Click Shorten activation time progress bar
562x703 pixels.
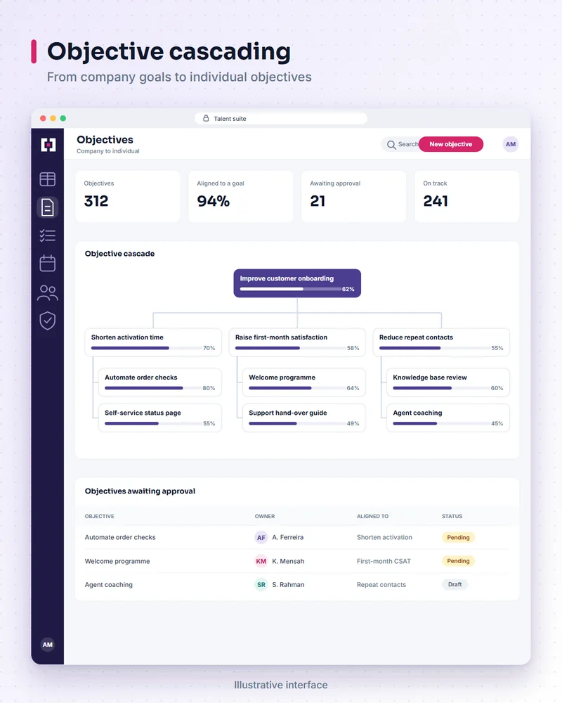point(146,348)
